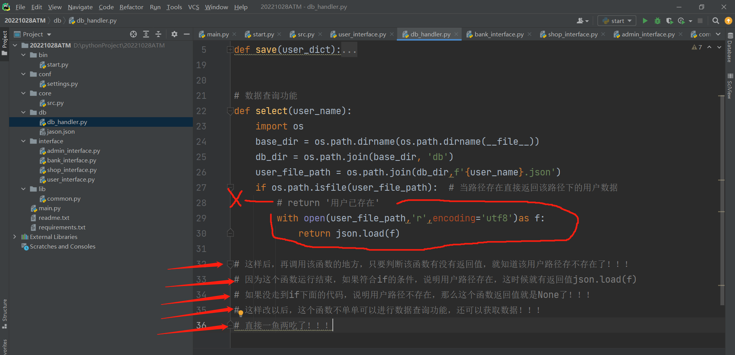Fold the if os.path.isfile block
This screenshot has height=355, width=735.
[230, 187]
